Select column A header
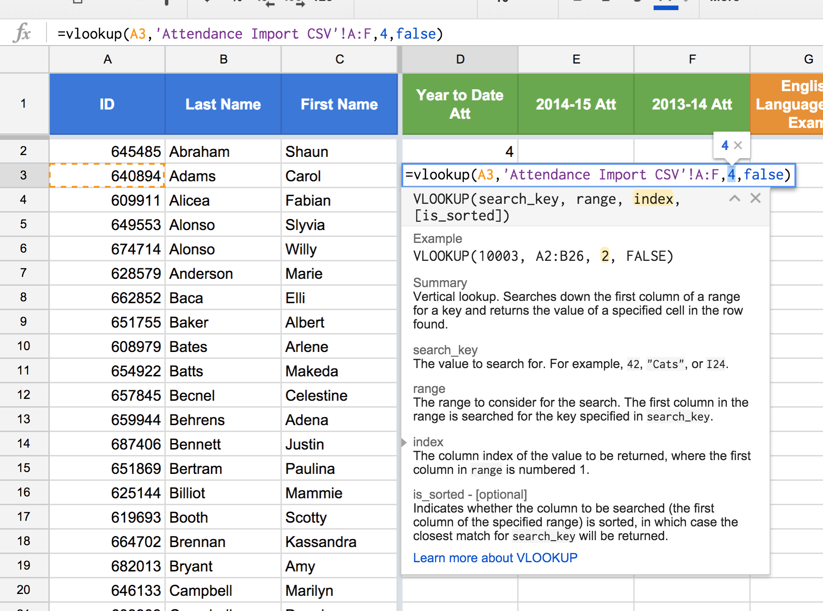Viewport: 823px width, 611px height. point(107,59)
